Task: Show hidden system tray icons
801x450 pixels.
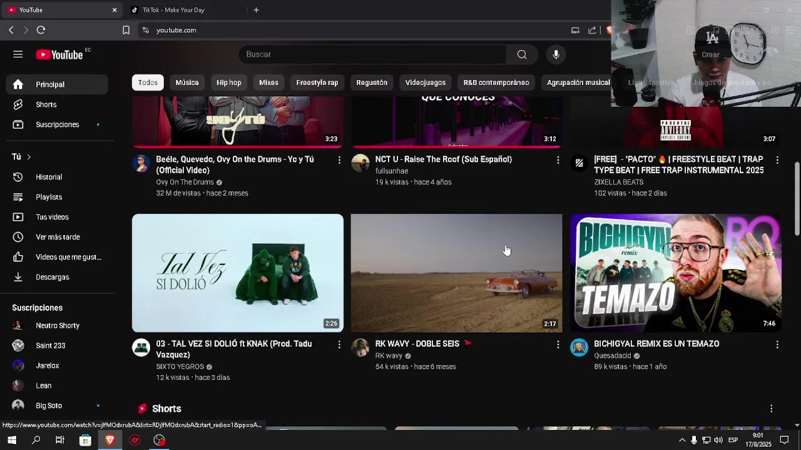Action: [x=682, y=440]
